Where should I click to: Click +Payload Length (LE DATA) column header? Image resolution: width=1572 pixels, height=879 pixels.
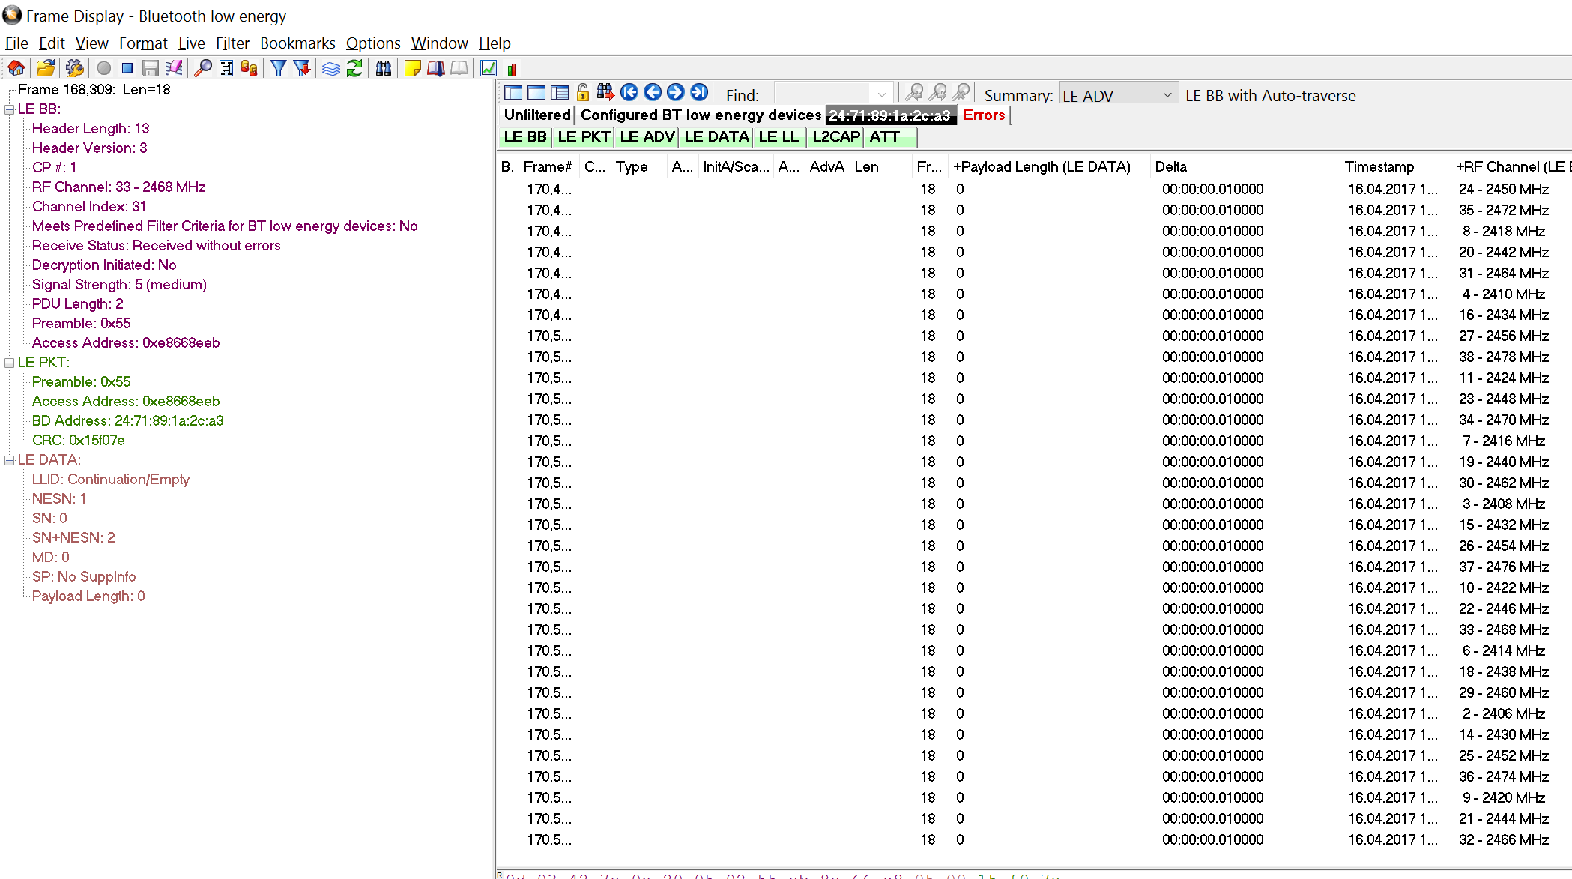[x=1048, y=167]
